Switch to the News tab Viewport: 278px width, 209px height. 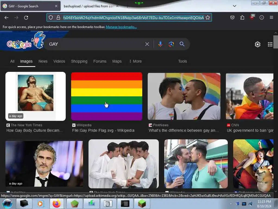point(43,61)
